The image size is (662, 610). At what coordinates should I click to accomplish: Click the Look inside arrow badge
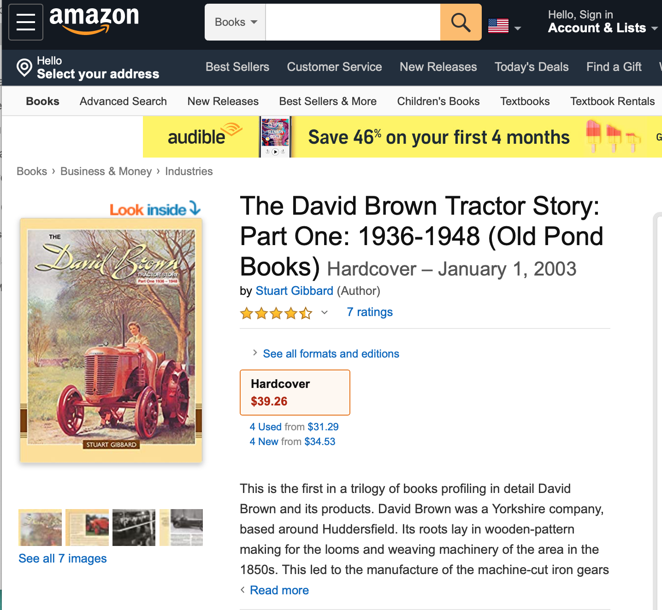coord(155,209)
